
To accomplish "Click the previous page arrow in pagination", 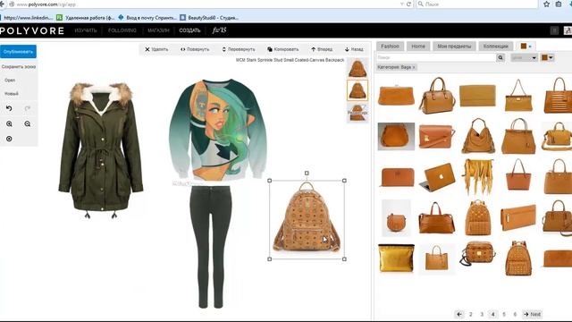I will click(459, 314).
